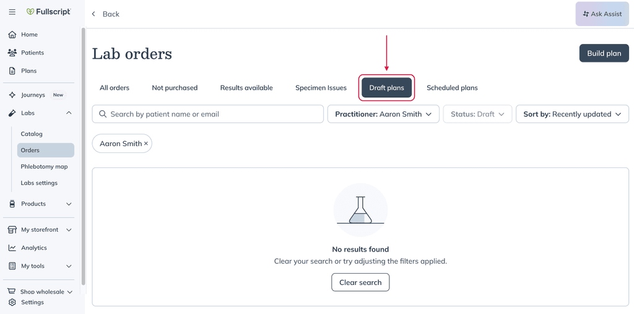
Task: Click the Clear search button
Action: click(360, 282)
